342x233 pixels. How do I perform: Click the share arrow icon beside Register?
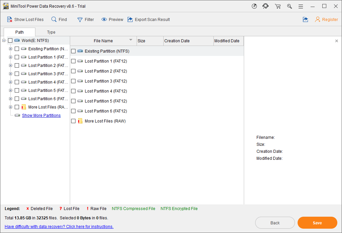pyautogui.click(x=305, y=20)
